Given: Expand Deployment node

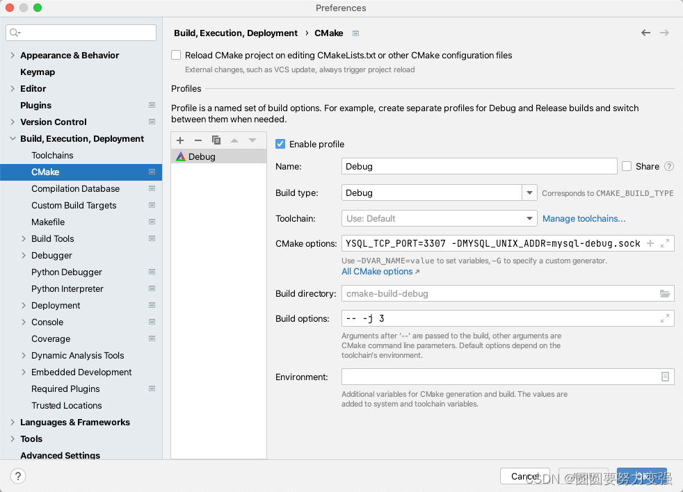Looking at the screenshot, I should point(24,305).
